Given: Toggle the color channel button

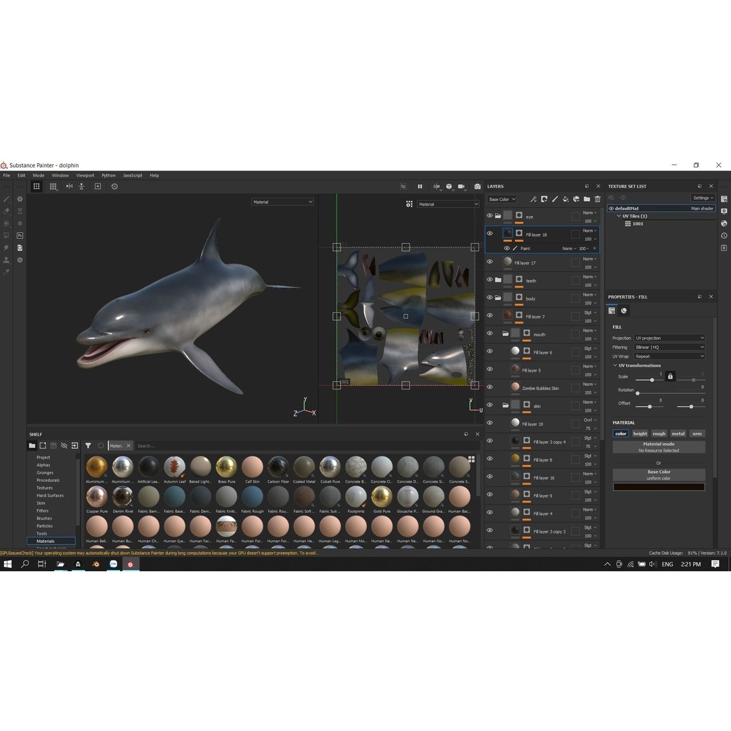Looking at the screenshot, I should click(x=621, y=434).
